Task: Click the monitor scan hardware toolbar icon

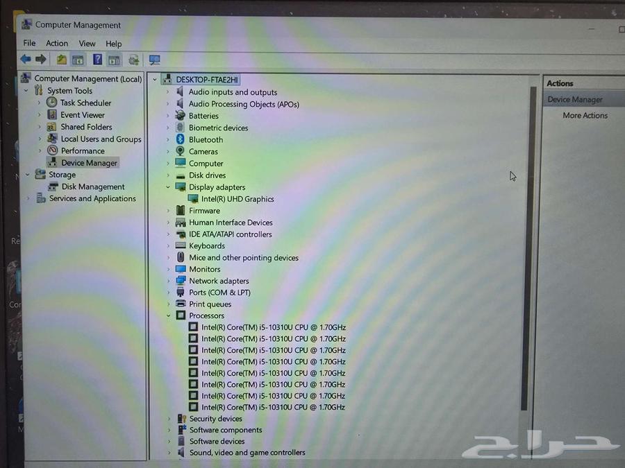Action: (154, 60)
